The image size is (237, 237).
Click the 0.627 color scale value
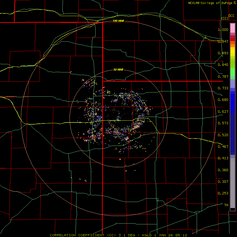[x=223, y=112]
